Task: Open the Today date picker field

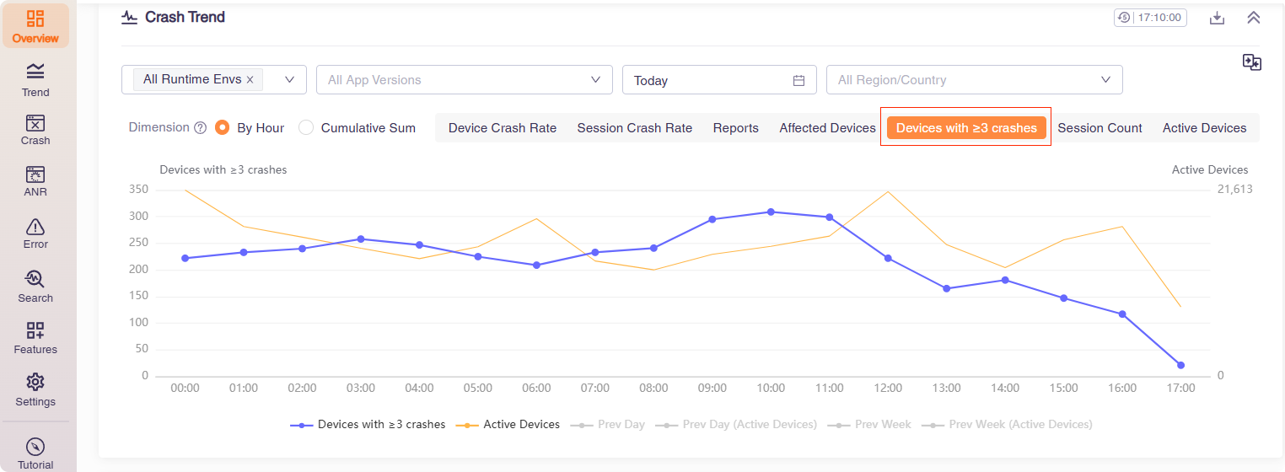Action: [x=718, y=80]
